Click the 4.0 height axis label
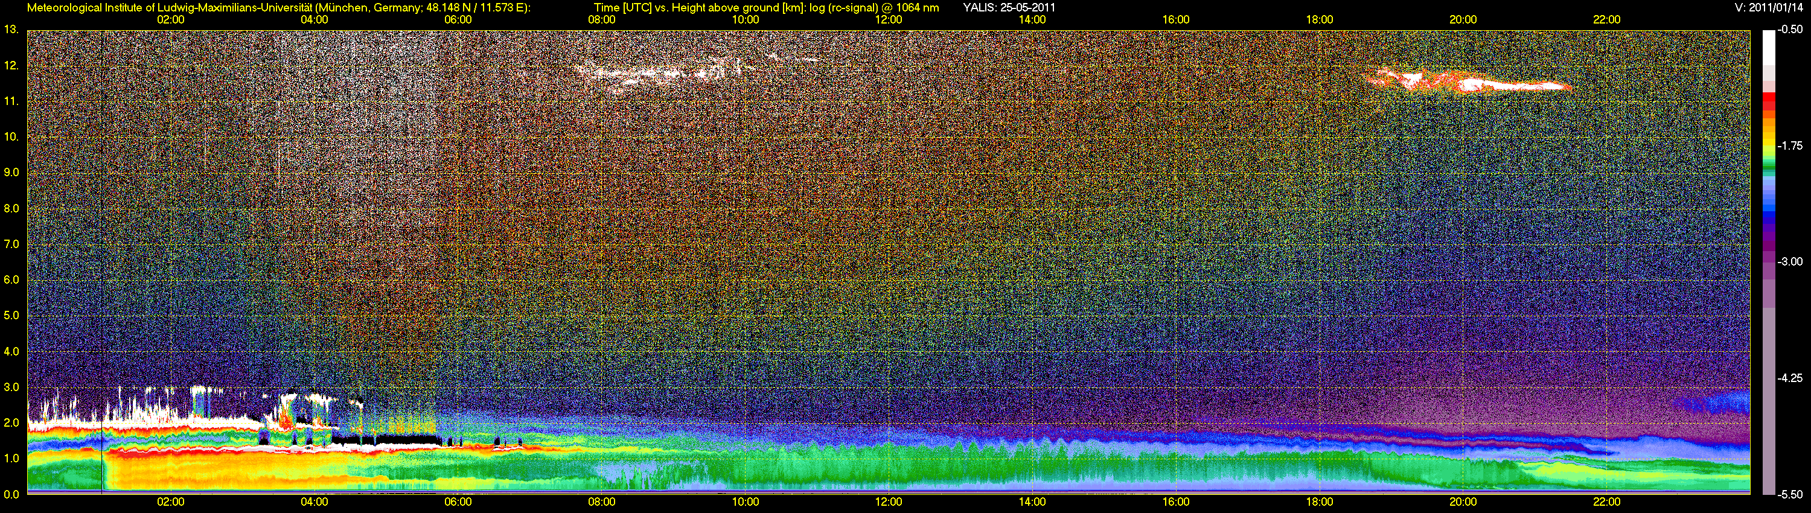Screen dimensions: 1811x513 (11, 351)
